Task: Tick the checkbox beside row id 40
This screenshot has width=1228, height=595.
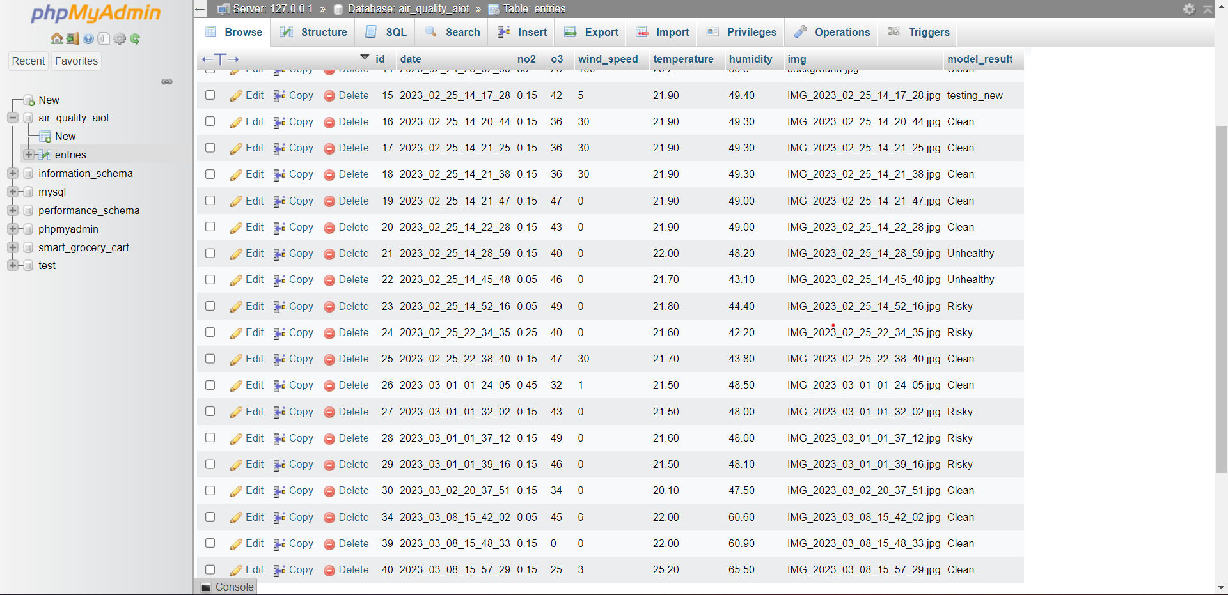Action: 210,569
